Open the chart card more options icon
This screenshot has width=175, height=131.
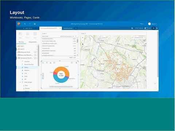pyautogui.click(x=77, y=63)
